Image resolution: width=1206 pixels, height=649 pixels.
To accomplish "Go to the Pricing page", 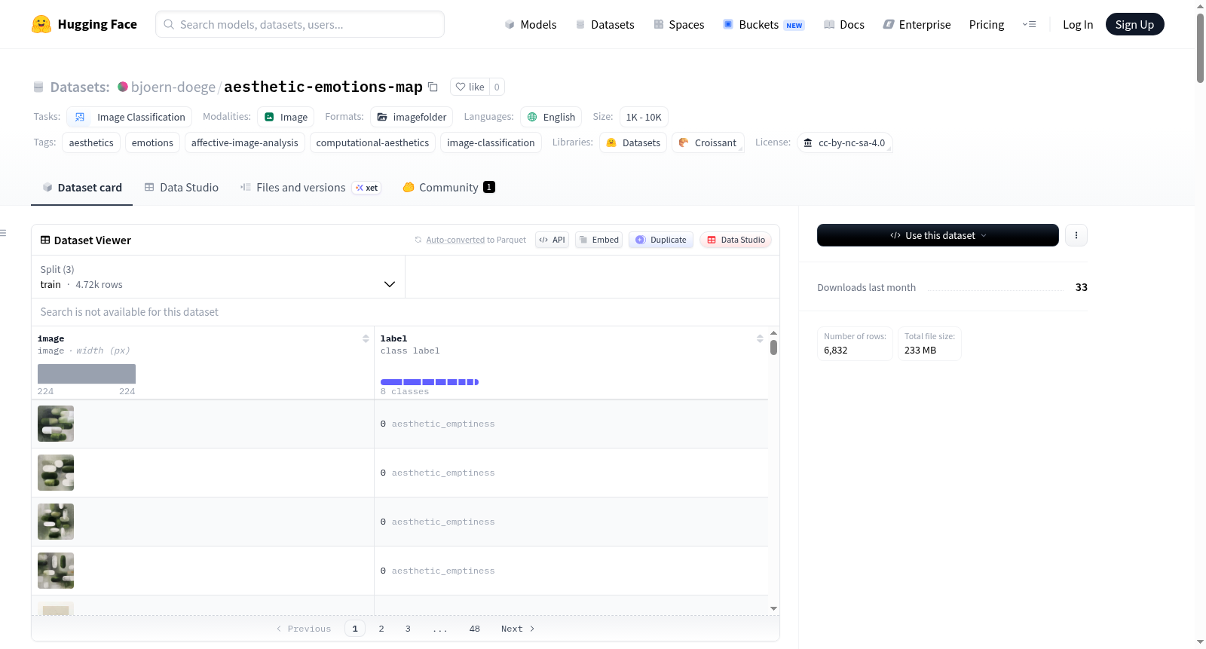I will tap(987, 24).
